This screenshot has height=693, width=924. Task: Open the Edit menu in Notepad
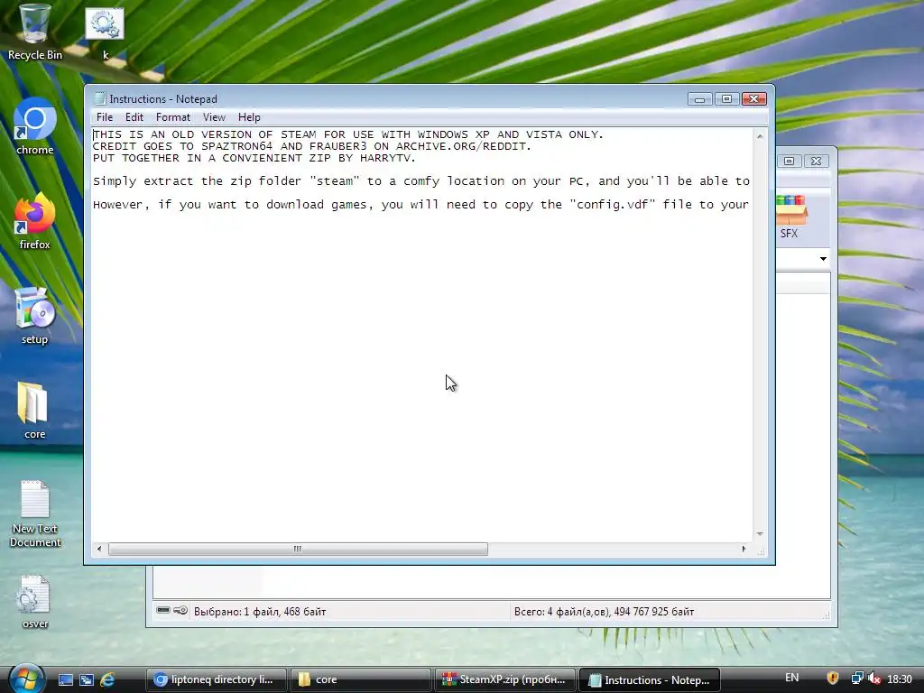tap(134, 117)
